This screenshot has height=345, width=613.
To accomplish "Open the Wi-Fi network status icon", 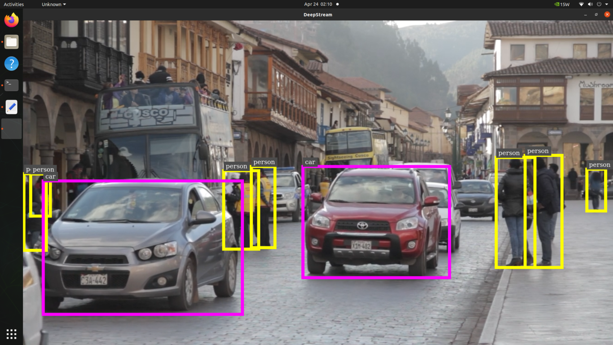I will pos(581,4).
